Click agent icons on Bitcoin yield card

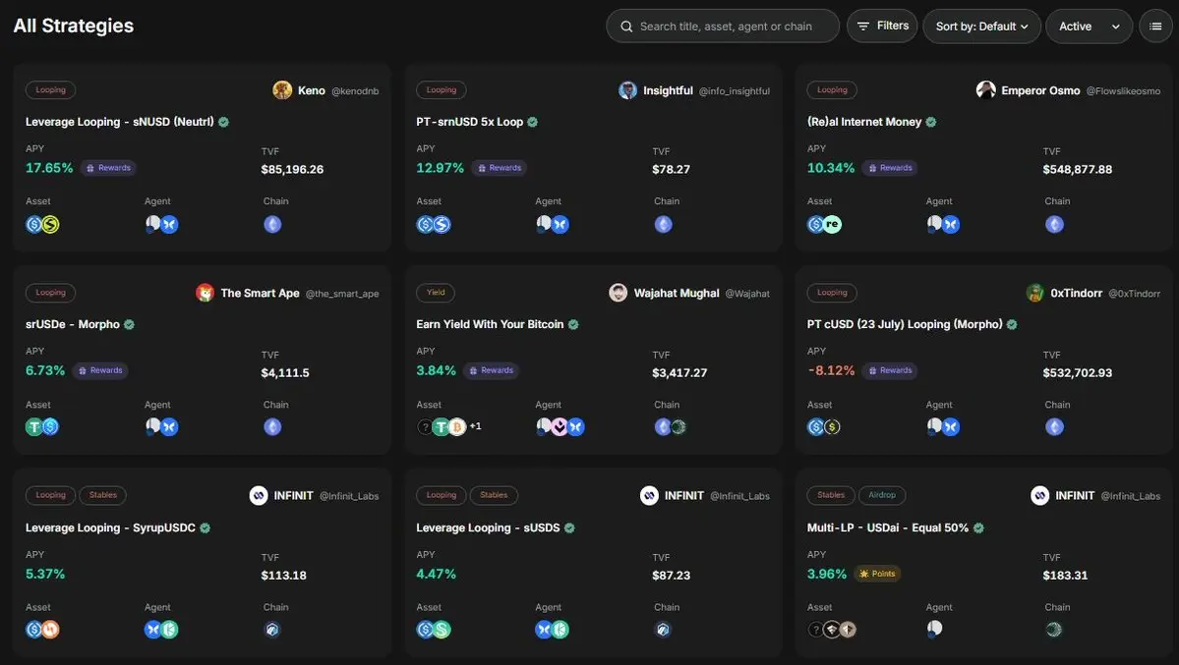coord(560,427)
